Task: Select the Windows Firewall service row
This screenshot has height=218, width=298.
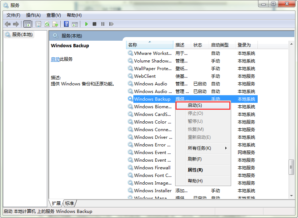Action: 152,168
